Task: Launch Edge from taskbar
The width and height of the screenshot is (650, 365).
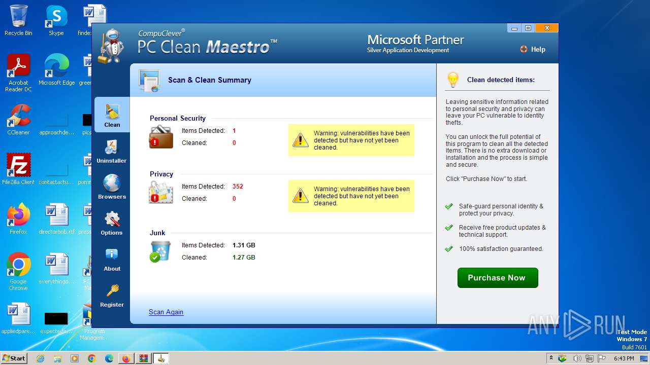Action: coord(109,358)
